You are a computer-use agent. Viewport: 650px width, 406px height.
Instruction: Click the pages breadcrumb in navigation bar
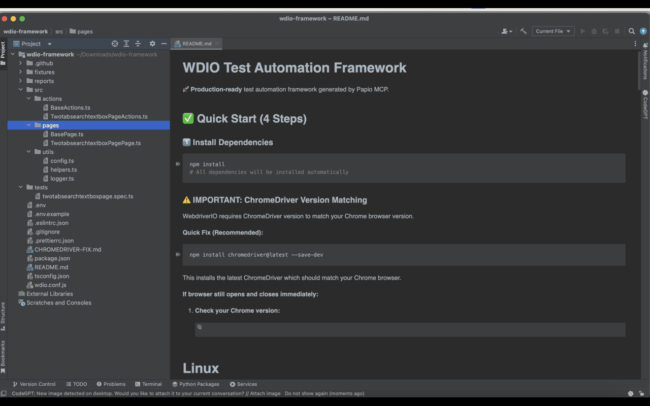[81, 31]
